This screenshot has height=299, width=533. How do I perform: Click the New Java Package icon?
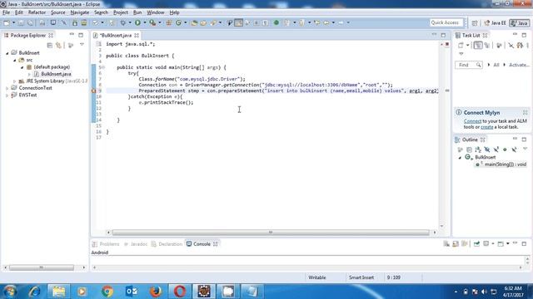pyautogui.click(x=168, y=22)
